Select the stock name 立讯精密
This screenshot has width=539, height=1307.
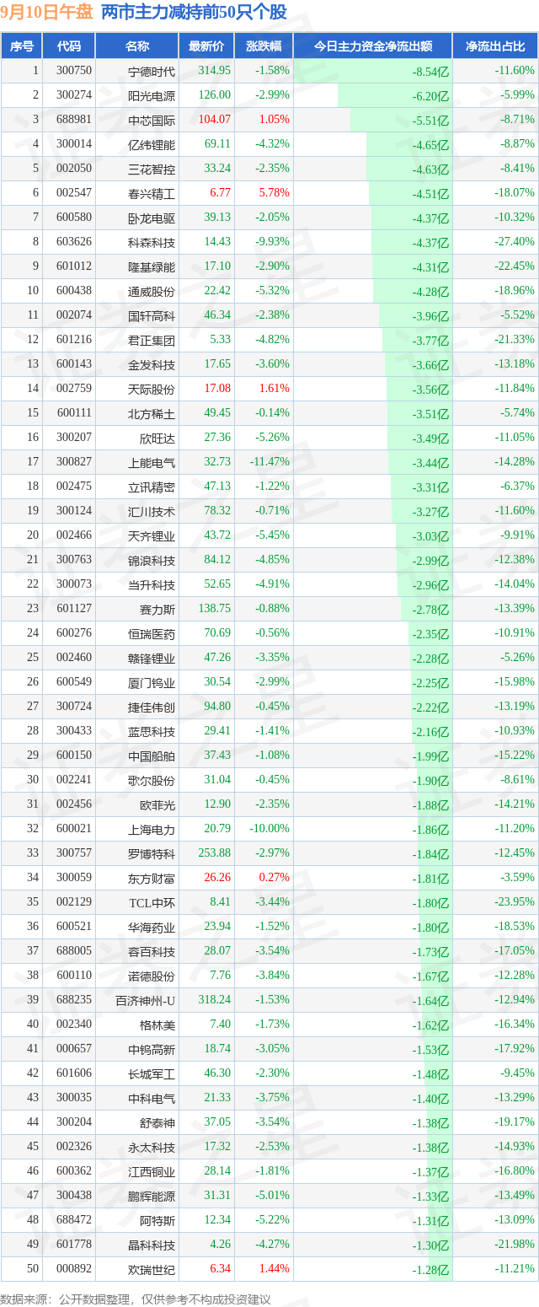[152, 487]
